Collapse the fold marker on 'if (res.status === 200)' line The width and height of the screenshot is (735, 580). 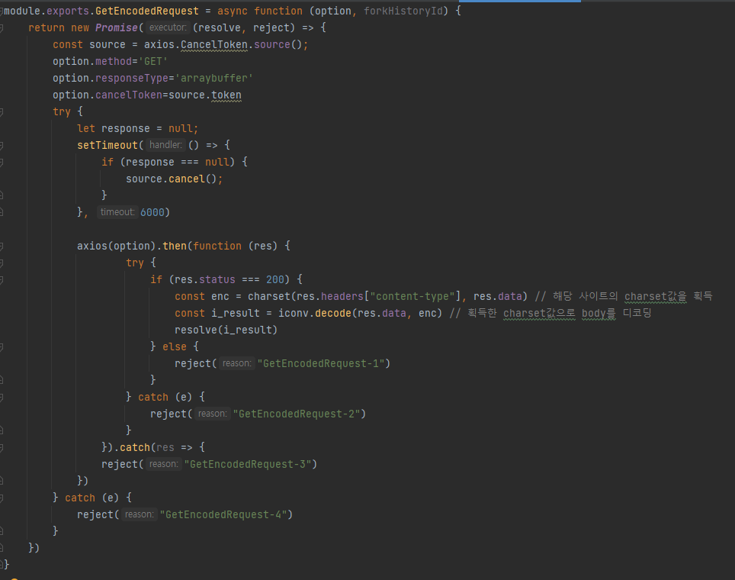2,280
